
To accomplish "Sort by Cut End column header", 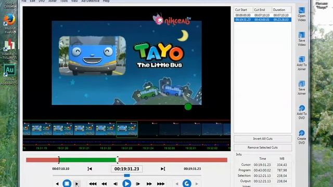I will [x=262, y=10].
